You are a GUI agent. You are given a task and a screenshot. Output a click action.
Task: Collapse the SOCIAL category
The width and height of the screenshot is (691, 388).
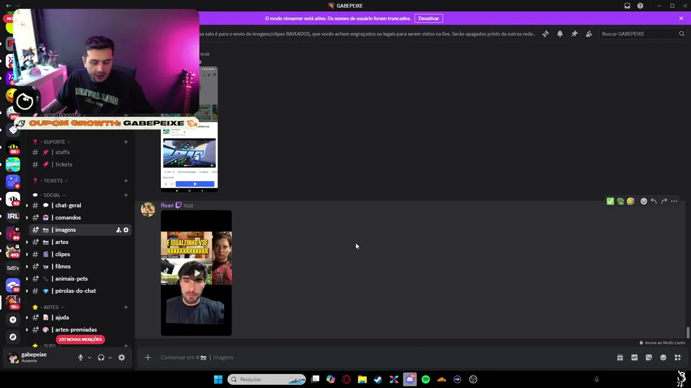[x=52, y=195]
